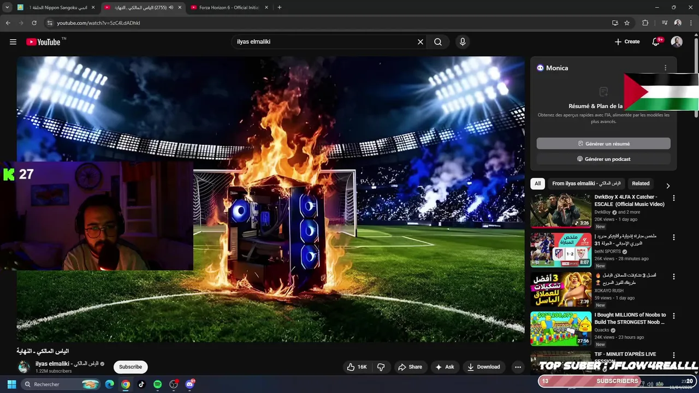Open ilyas elmaliki channel avatar
The width and height of the screenshot is (699, 393).
(24, 367)
